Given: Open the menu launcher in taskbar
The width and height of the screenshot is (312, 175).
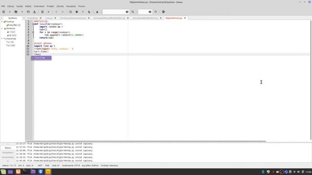Looking at the screenshot, I should (3, 172).
